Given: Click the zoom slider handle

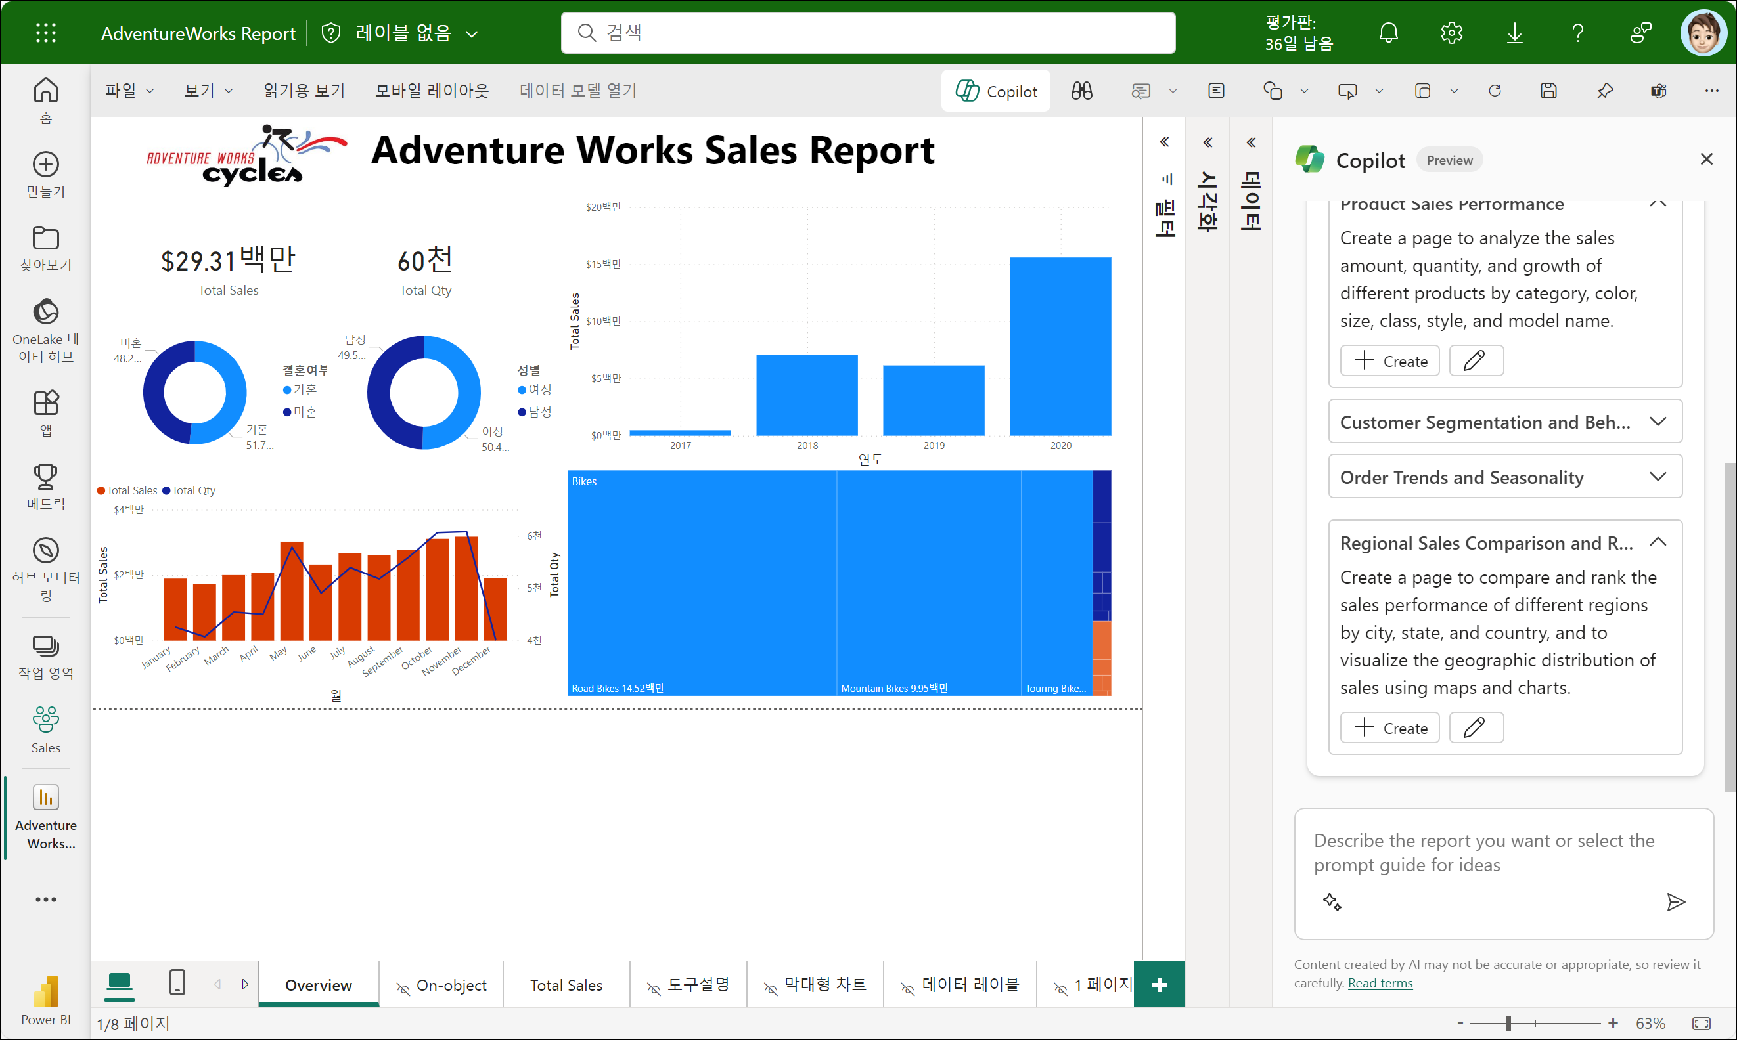Looking at the screenshot, I should (x=1508, y=1023).
